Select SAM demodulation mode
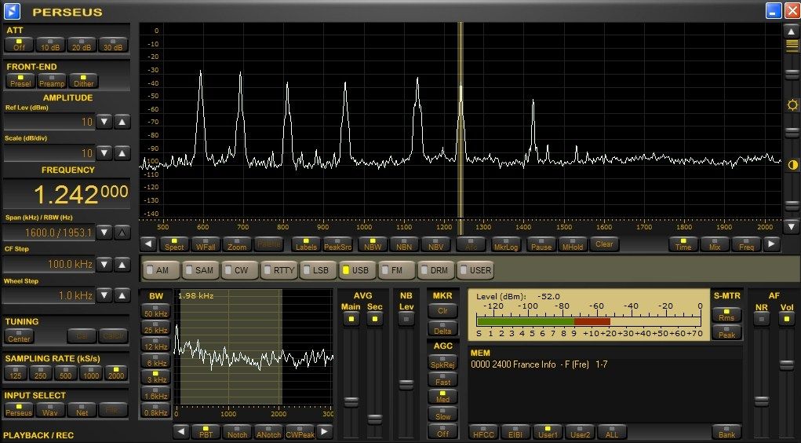 tap(201, 270)
